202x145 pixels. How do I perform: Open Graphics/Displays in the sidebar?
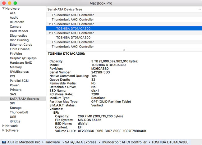point(23,58)
